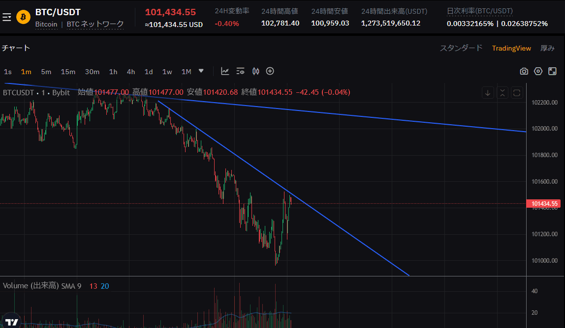Open the indicators line-chart icon

(x=225, y=71)
